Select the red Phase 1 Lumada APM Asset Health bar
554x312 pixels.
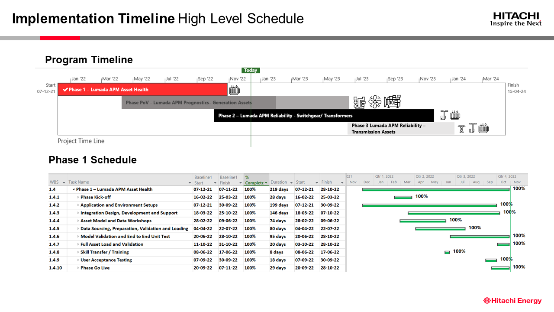pyautogui.click(x=142, y=90)
